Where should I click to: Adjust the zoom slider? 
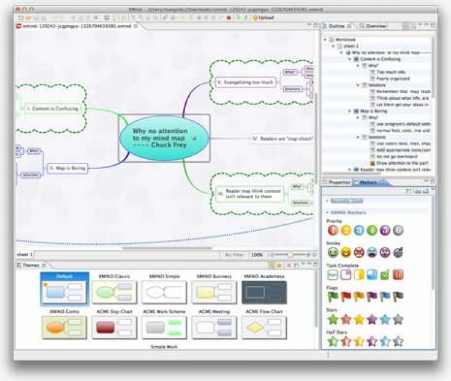point(290,255)
